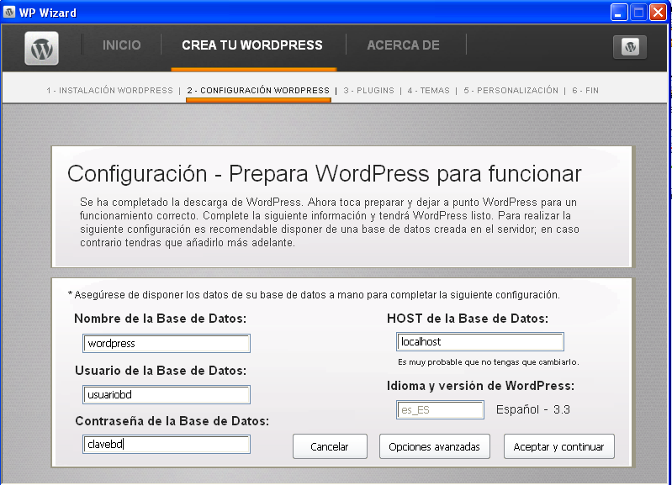This screenshot has height=485, width=672.
Task: Click the WP Wizard title bar icon
Action: (9, 13)
